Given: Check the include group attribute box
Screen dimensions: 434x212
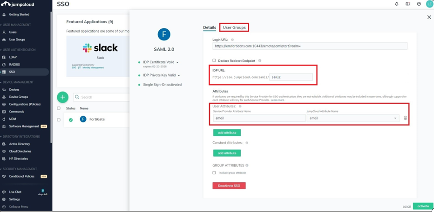Looking at the screenshot, I should 214,172.
